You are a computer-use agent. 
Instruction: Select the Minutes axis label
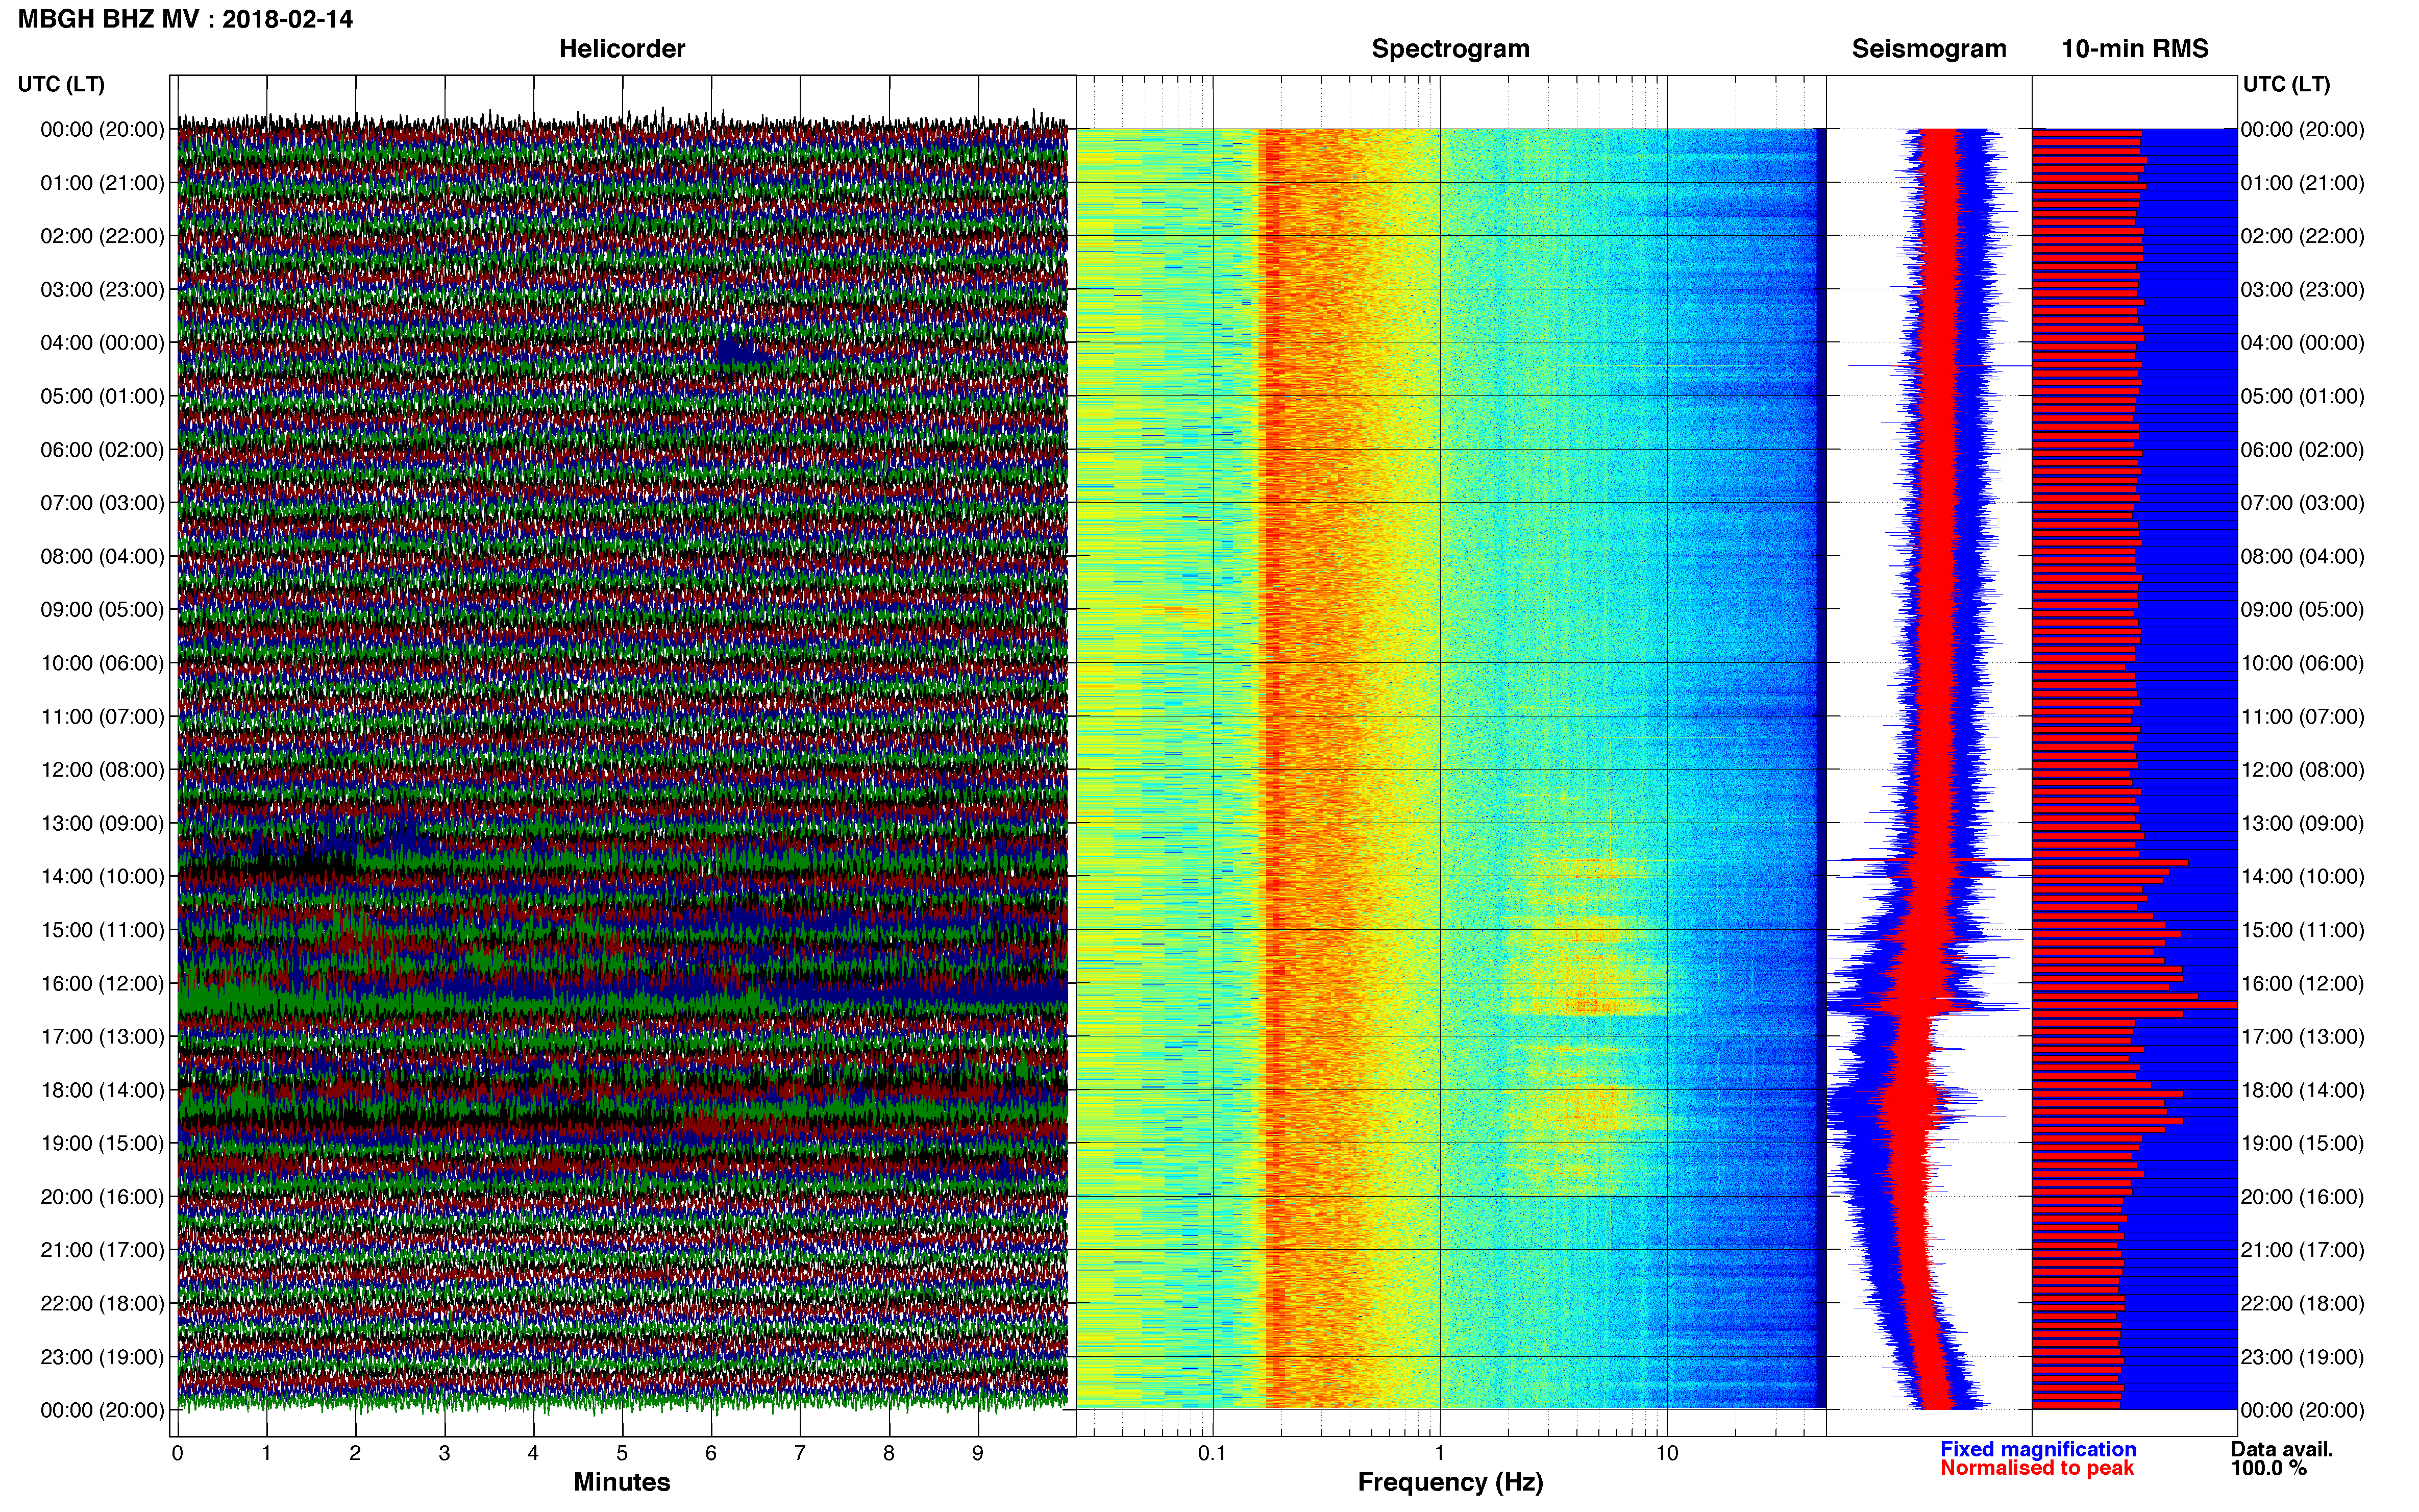(x=622, y=1482)
